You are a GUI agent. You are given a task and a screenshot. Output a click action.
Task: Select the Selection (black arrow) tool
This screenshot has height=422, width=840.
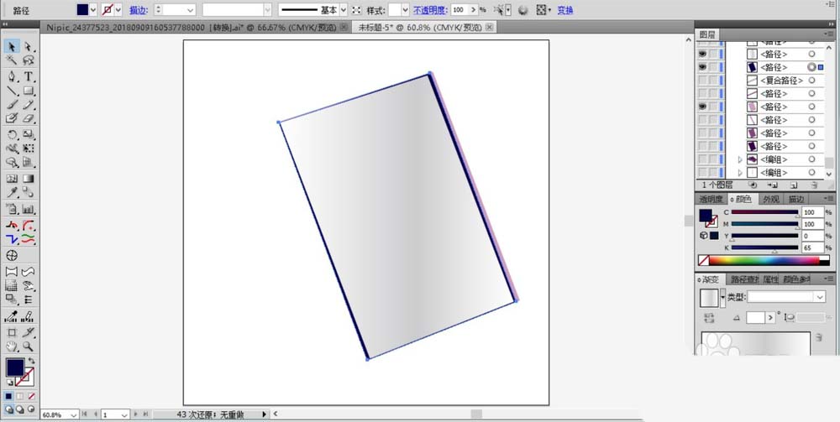click(x=12, y=46)
